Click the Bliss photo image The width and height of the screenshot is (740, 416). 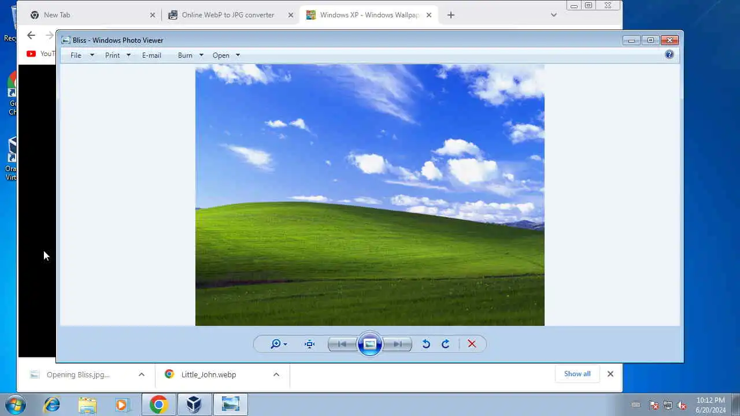tap(370, 195)
